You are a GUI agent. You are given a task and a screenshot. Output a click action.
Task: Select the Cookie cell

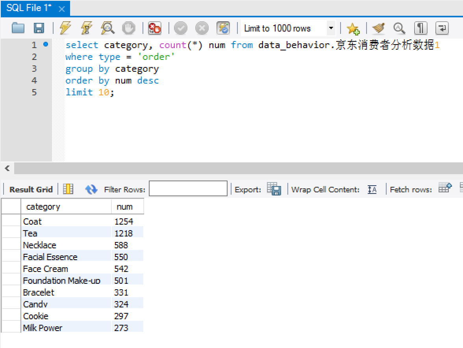66,316
